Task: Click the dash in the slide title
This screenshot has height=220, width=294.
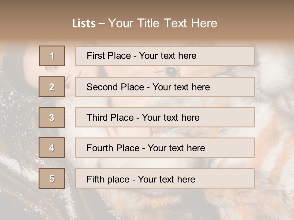Action: [102, 24]
